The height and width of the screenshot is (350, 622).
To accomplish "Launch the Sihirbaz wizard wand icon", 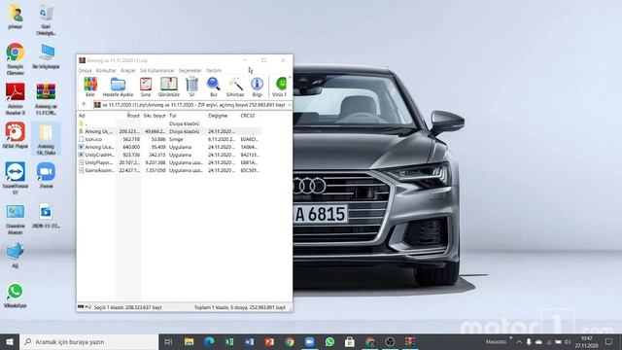I will tap(235, 87).
